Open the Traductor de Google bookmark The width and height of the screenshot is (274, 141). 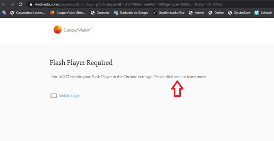point(131,13)
